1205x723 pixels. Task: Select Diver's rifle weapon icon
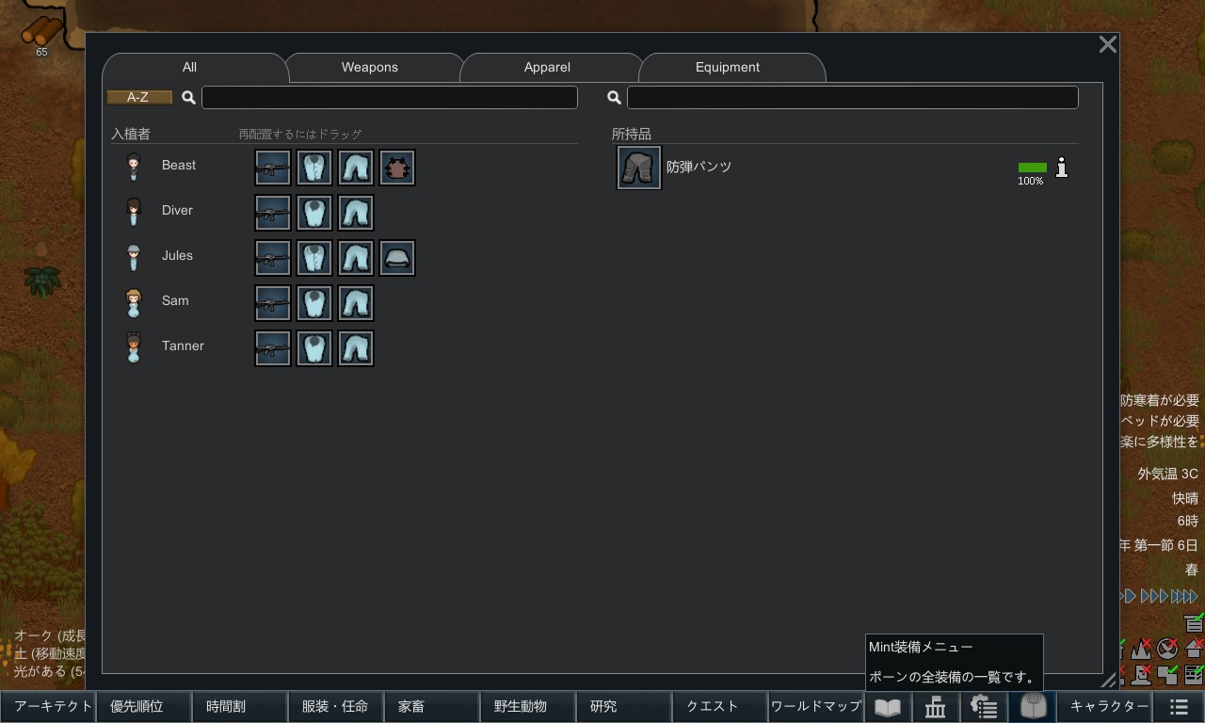pyautogui.click(x=273, y=213)
